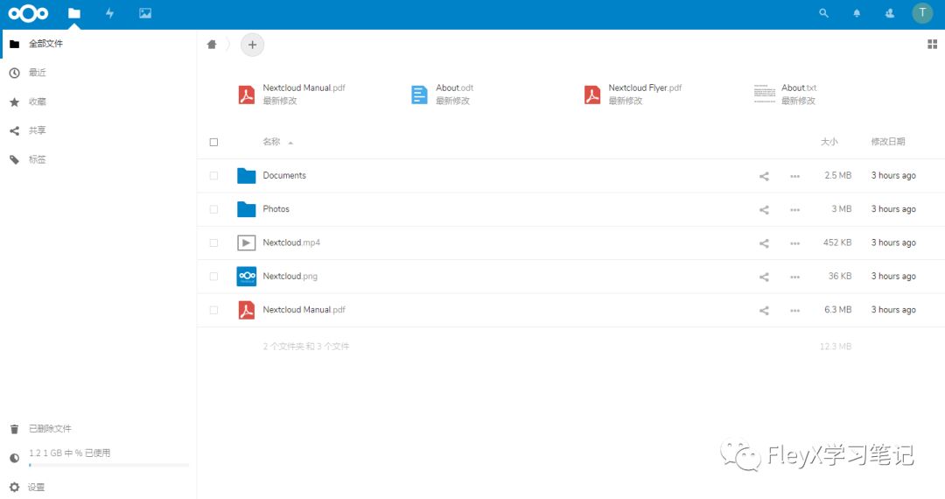Click the Nextcloud logo

pyautogui.click(x=28, y=13)
